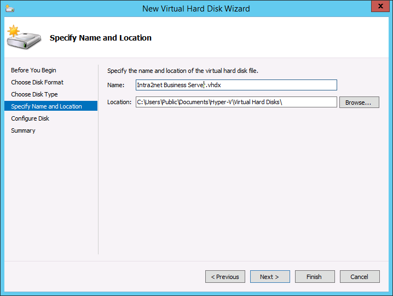Select the Specify Name and Location step
The height and width of the screenshot is (296, 393).
point(51,106)
